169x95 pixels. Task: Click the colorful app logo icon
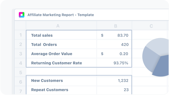pyautogui.click(x=22, y=15)
